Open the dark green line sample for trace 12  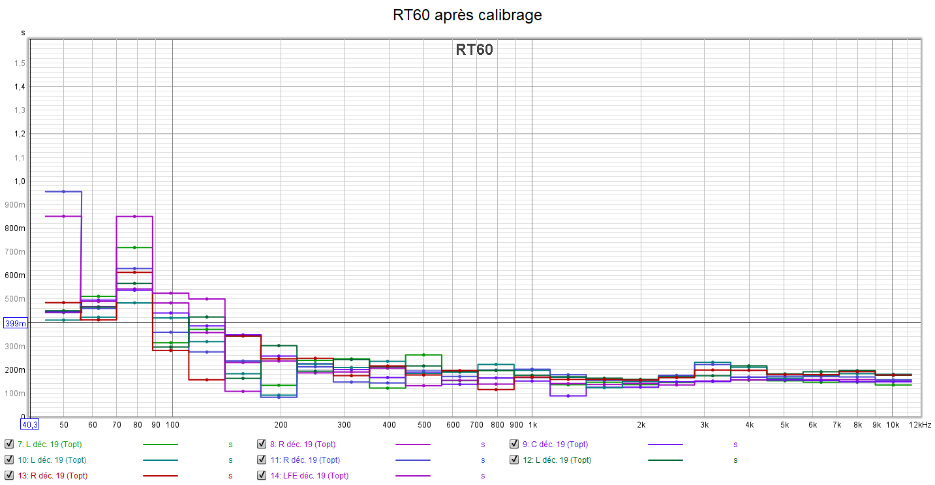(665, 460)
